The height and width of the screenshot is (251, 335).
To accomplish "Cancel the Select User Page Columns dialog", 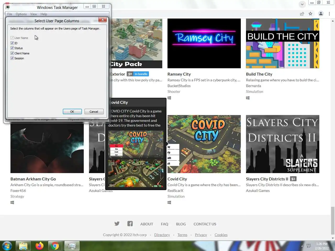I will (x=94, y=112).
